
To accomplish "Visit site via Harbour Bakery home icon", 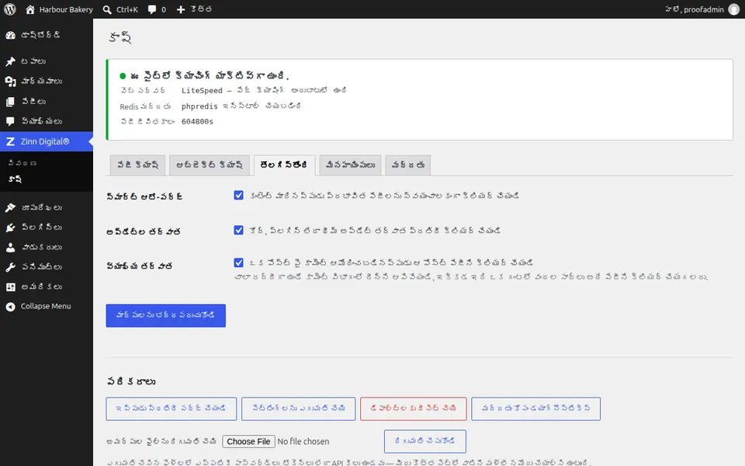I will coord(30,9).
